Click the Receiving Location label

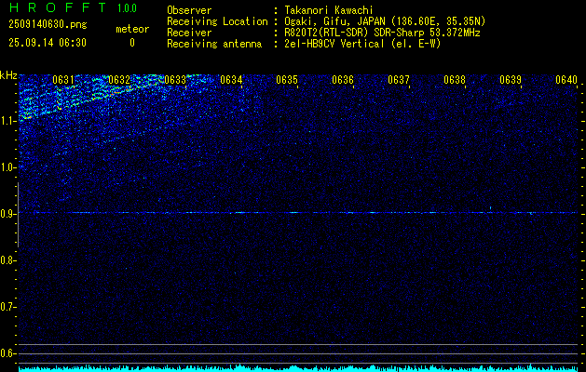(217, 21)
